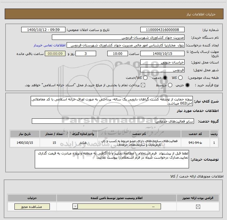Click the announcement date field 1400/10/12 - 09:59

[43, 30]
